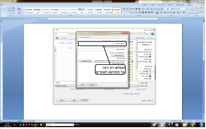The image size is (206, 129).
Task: Open the Organize dropdown in Save As
Action: pyautogui.click(x=150, y=38)
